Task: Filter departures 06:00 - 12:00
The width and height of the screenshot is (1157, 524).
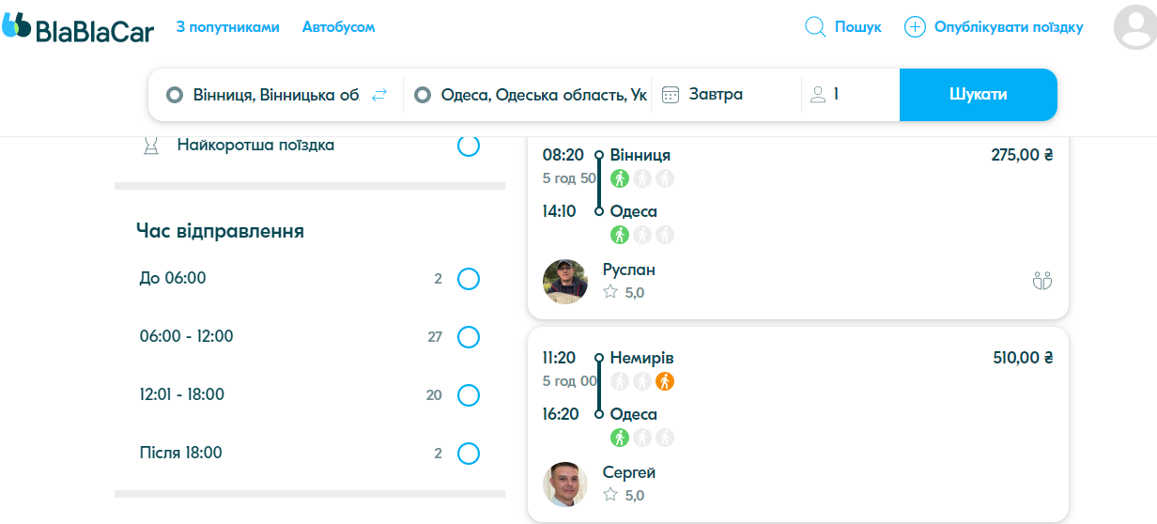Action: pos(468,337)
